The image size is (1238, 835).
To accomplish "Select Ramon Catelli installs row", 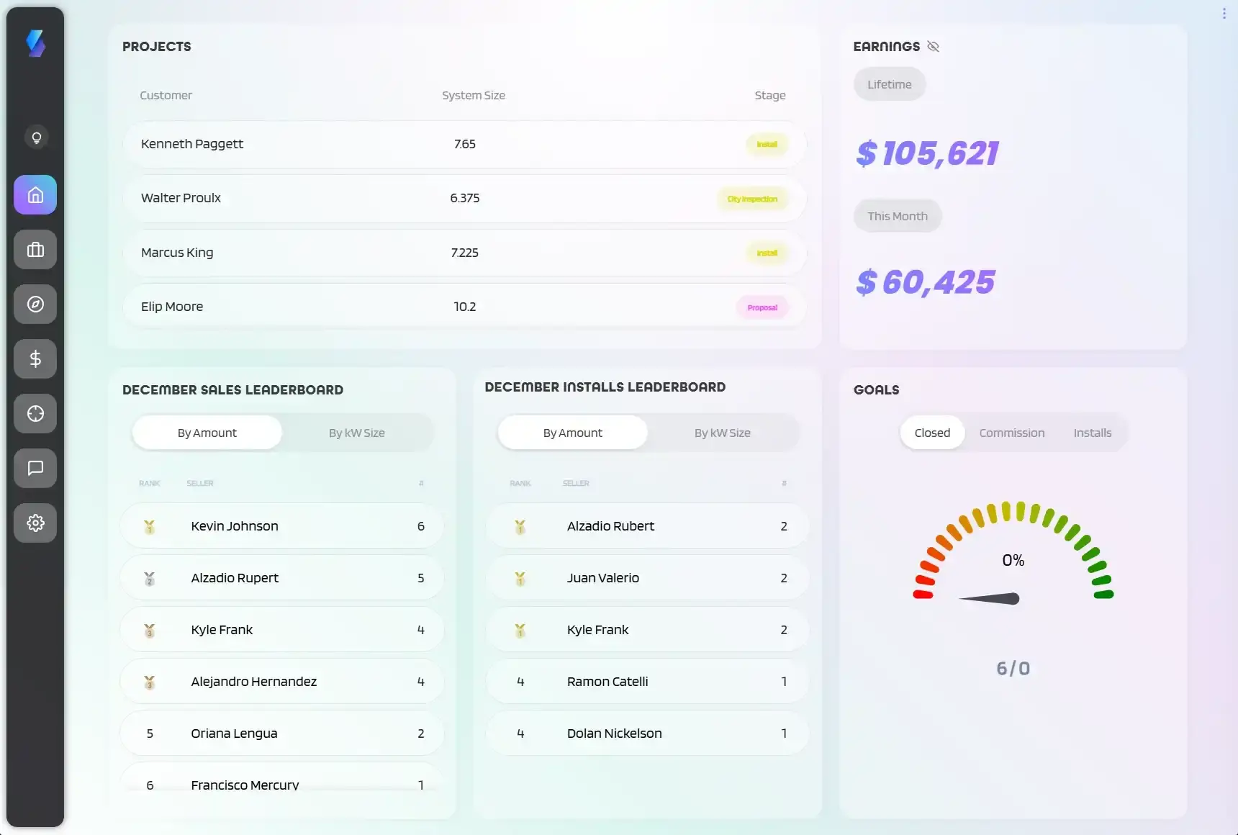I will click(647, 682).
